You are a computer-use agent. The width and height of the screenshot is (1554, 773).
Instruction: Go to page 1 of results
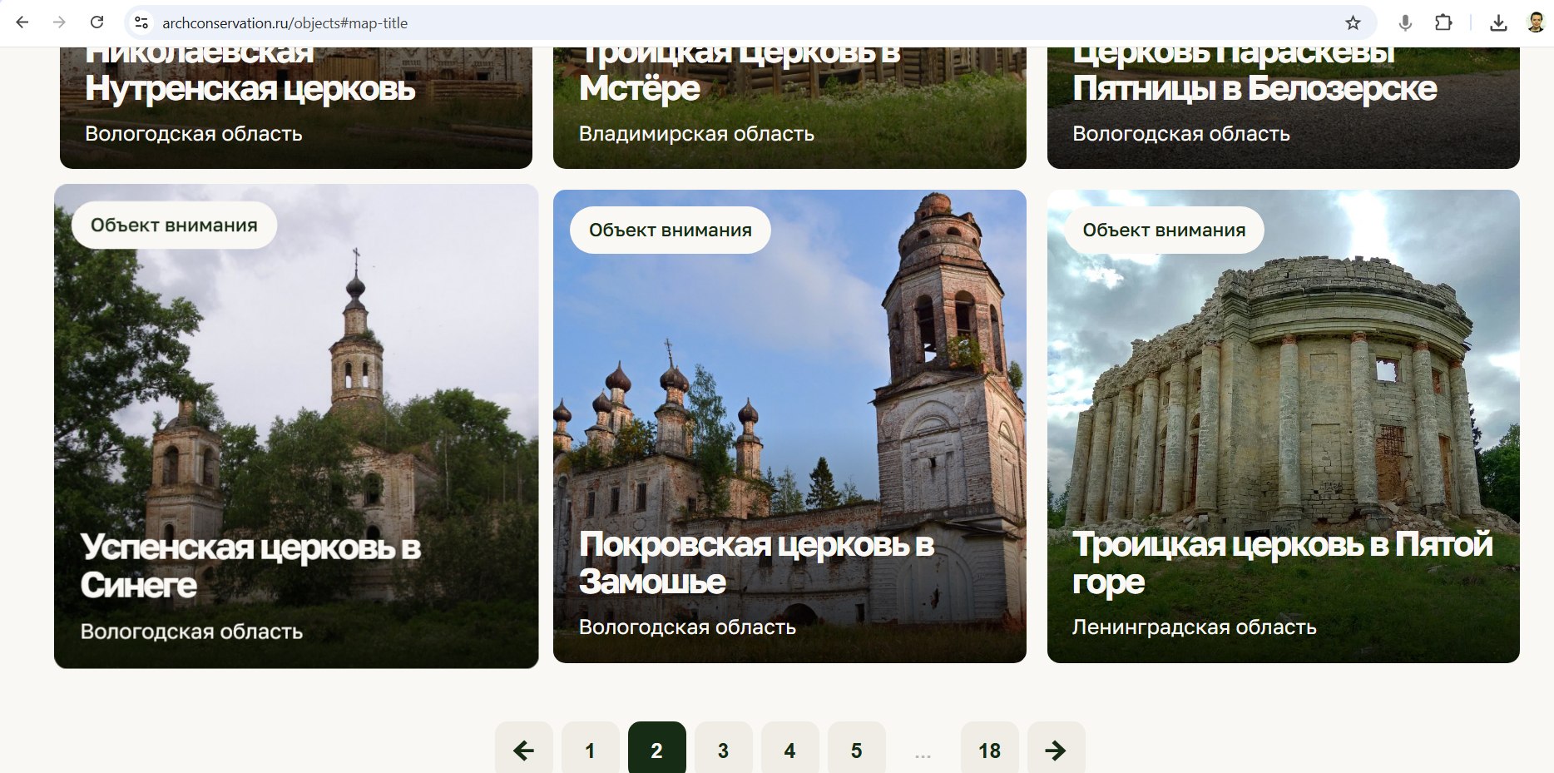pos(590,750)
